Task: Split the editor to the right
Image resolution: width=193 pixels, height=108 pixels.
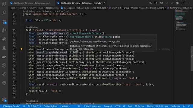Action: click(183, 3)
